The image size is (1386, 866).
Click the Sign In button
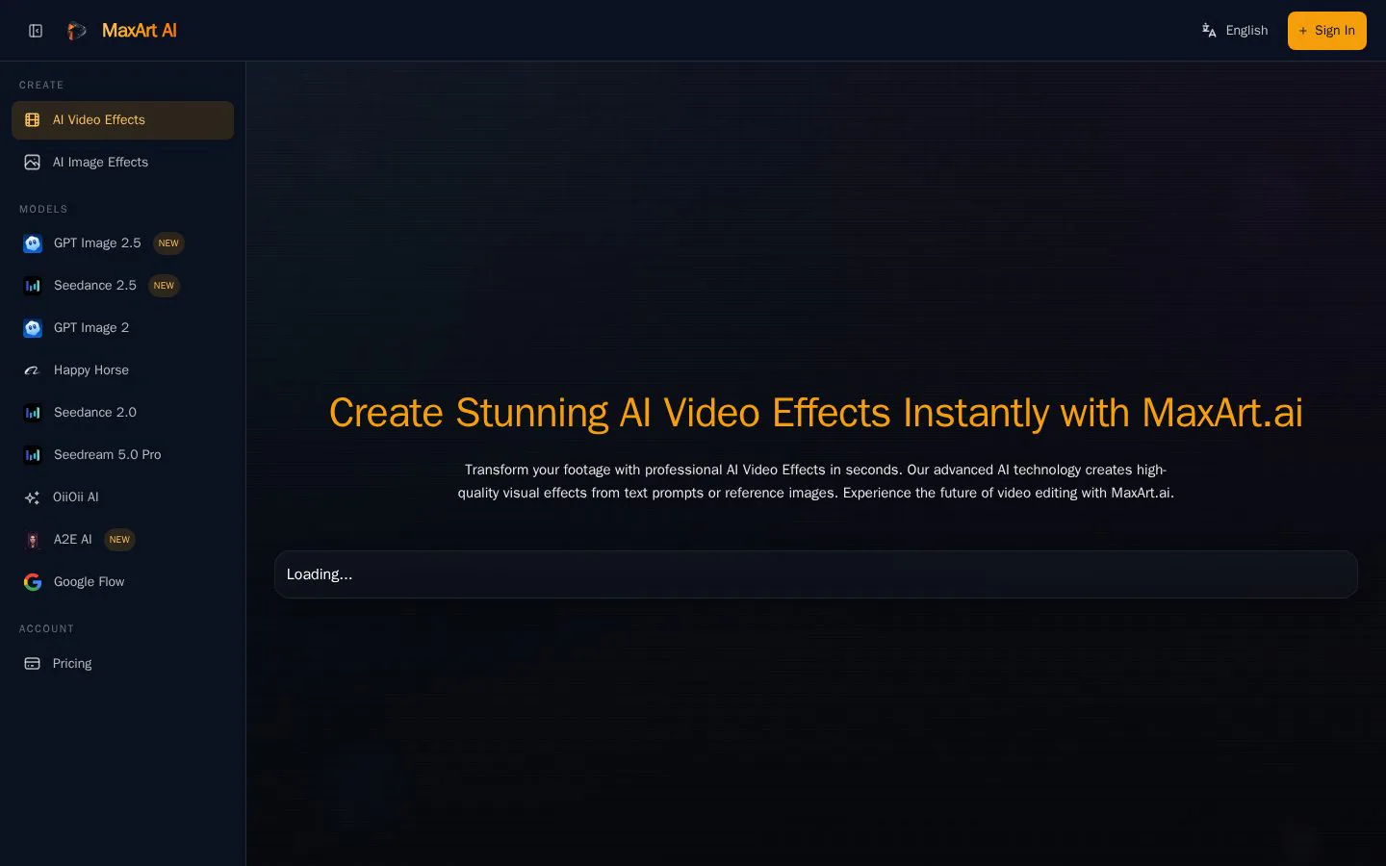click(1326, 31)
